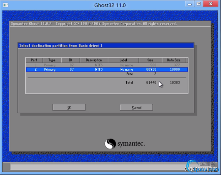Screen dimensions: 221x175
Task: Click the dialog title 'Select destination partition'
Action: click(61, 46)
